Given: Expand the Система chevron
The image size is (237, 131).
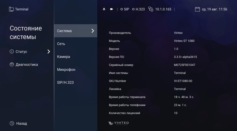Looking at the screenshot, I should pyautogui.click(x=93, y=31).
